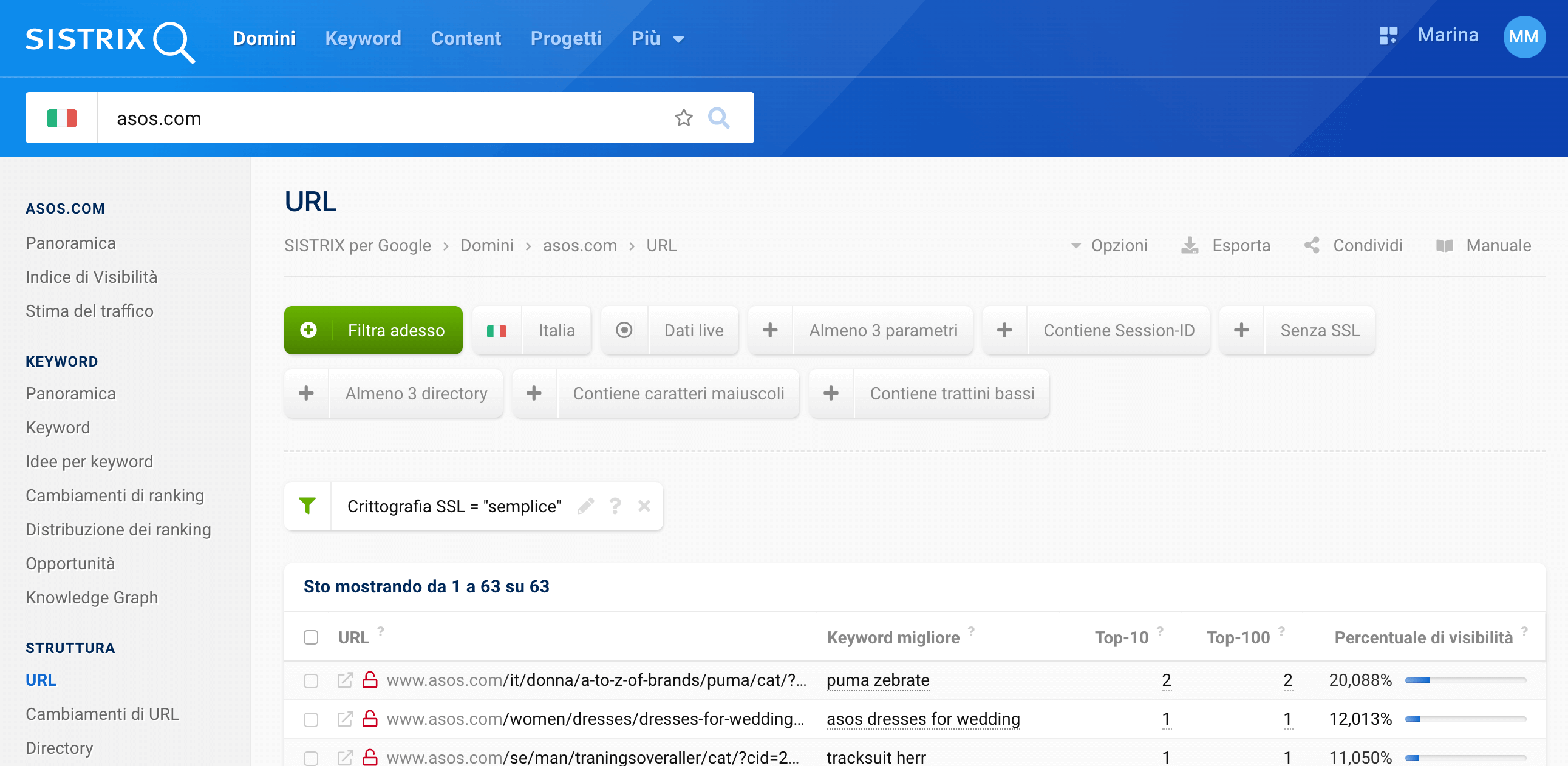Click the Manuale book icon
The width and height of the screenshot is (1568, 766).
[x=1445, y=245]
